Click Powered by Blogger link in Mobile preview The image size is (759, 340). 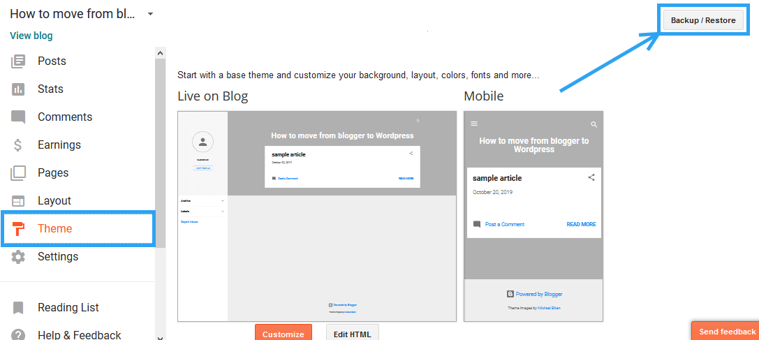[x=539, y=294]
